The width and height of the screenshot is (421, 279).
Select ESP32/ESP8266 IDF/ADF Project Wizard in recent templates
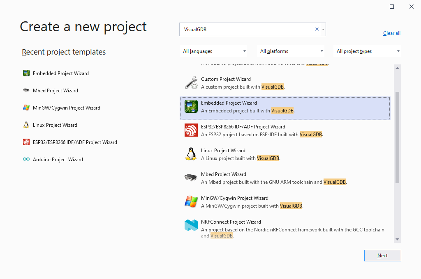[x=75, y=142]
